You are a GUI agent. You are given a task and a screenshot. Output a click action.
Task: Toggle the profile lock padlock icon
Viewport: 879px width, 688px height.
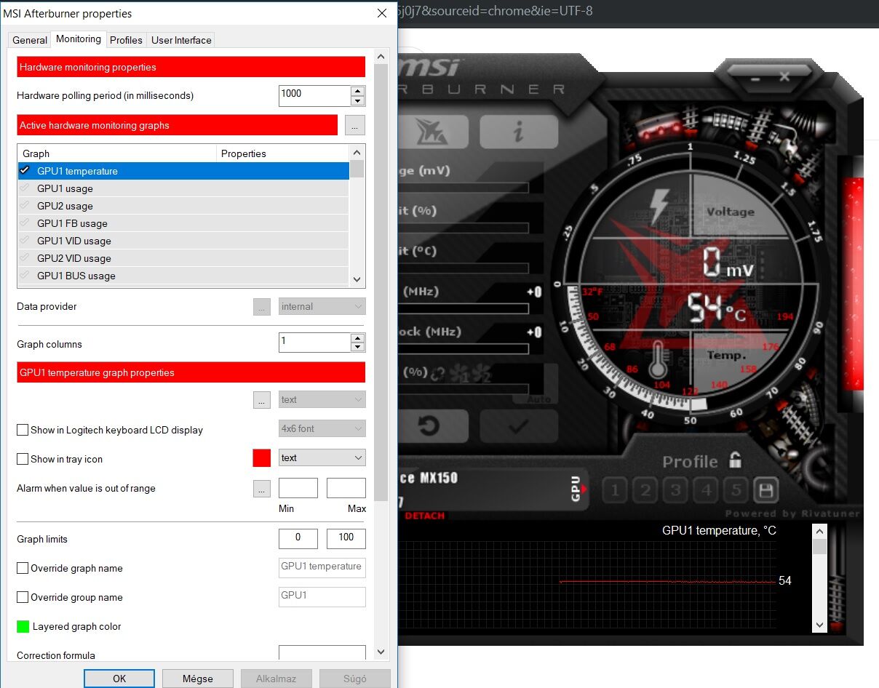(736, 460)
